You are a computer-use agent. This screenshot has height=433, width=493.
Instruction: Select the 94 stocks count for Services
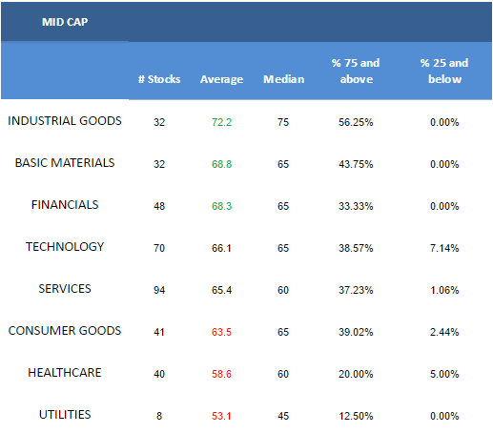pos(159,290)
